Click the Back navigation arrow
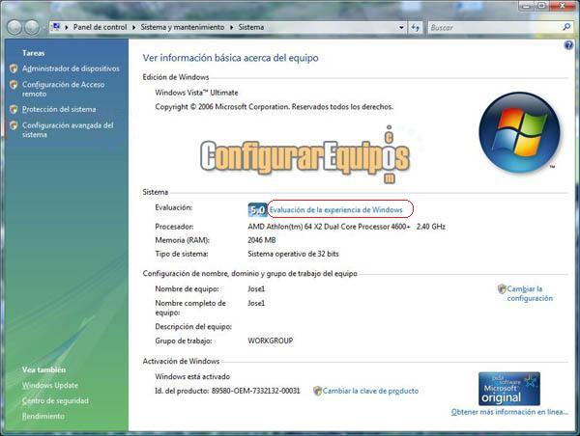The width and height of the screenshot is (580, 436). [14, 27]
